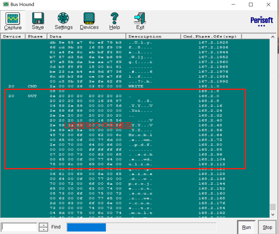The width and height of the screenshot is (279, 234).
Task: Increment the find field spinner up
Action: (44, 225)
